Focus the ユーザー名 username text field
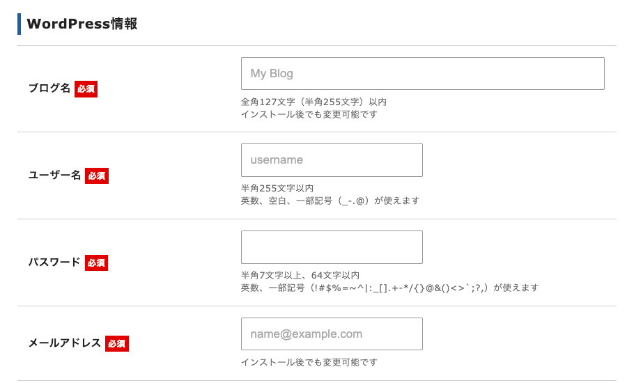This screenshot has height=383, width=627. tap(332, 160)
